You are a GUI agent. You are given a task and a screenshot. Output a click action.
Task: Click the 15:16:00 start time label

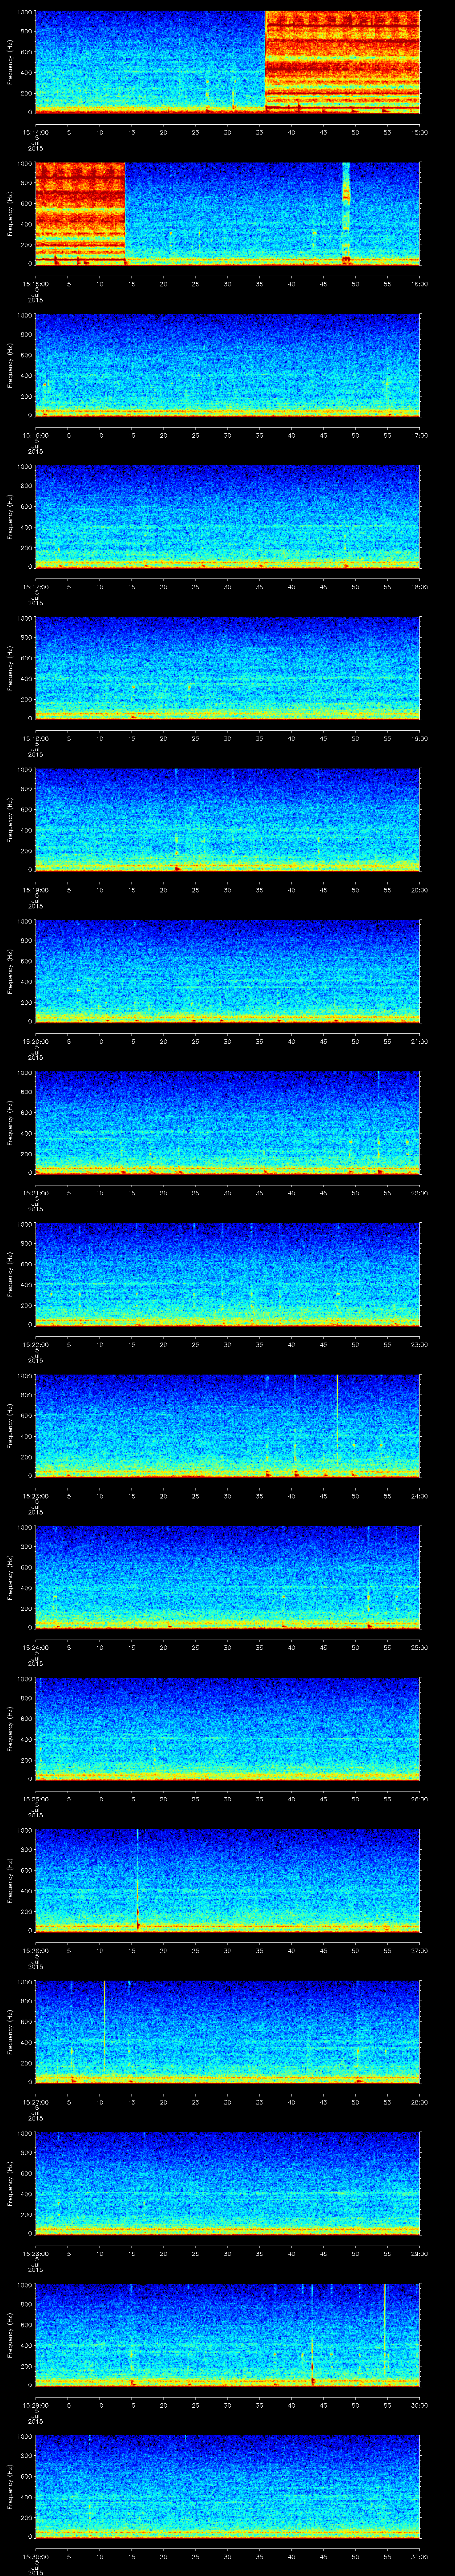click(35, 435)
